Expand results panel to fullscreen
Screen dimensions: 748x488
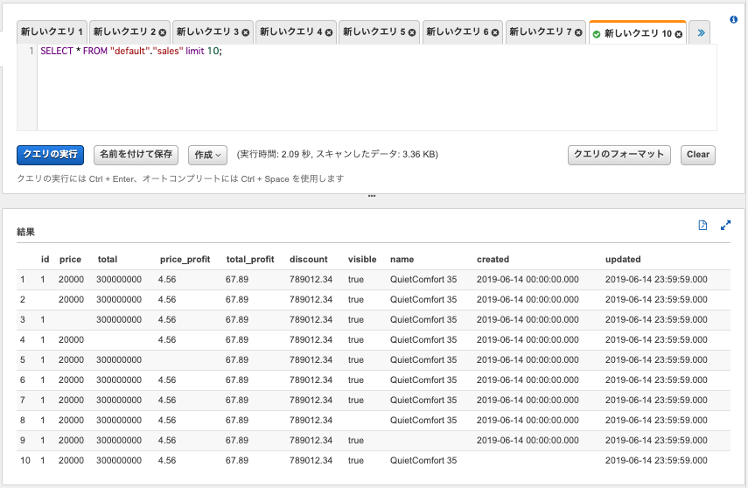point(725,225)
